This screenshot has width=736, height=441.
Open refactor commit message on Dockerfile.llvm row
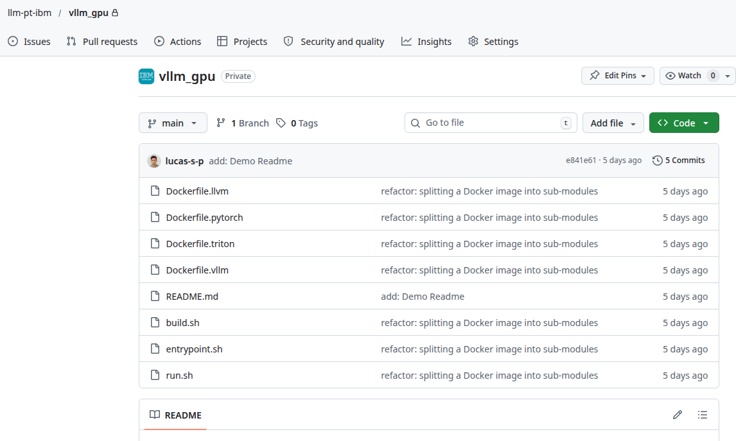point(489,191)
